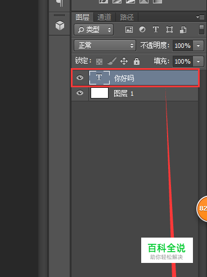Open the 类型 filter dropdown
This screenshot has height=277, width=207.
pos(94,30)
